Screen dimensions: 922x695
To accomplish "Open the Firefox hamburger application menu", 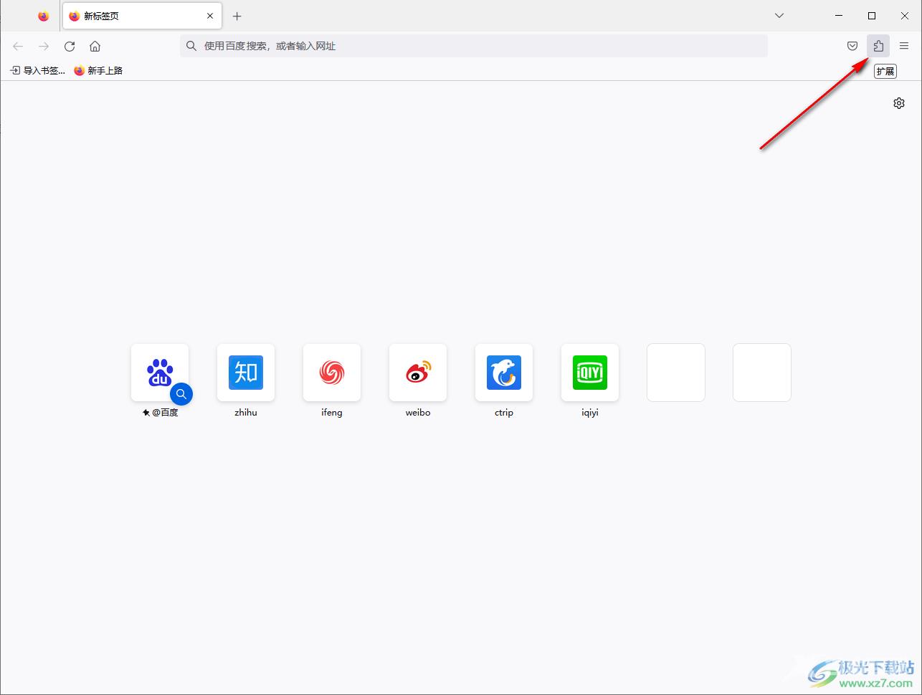I will coord(904,46).
